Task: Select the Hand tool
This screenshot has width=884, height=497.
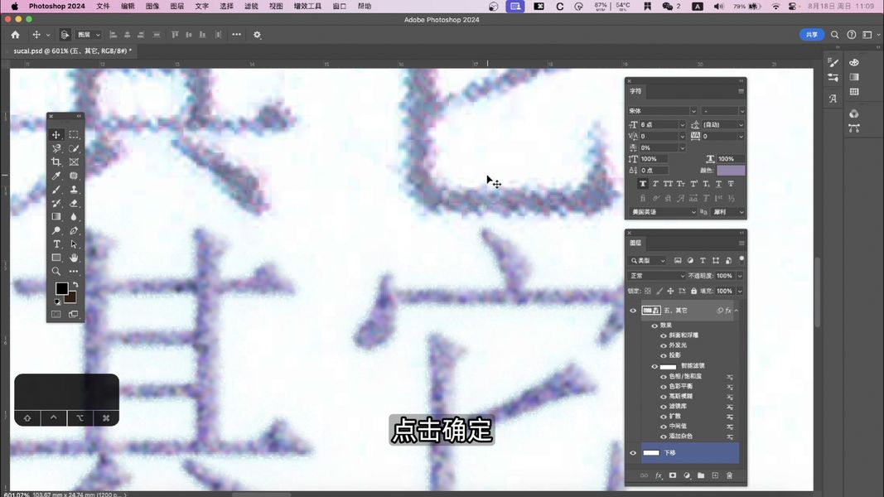Action: coord(74,258)
